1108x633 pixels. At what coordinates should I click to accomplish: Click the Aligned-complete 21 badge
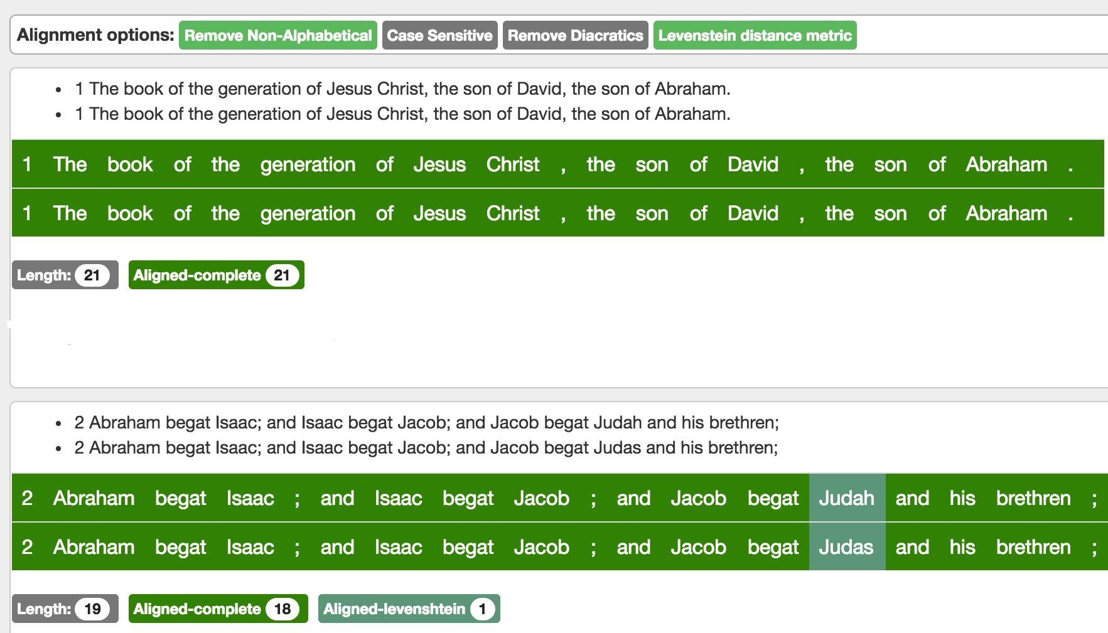click(216, 275)
